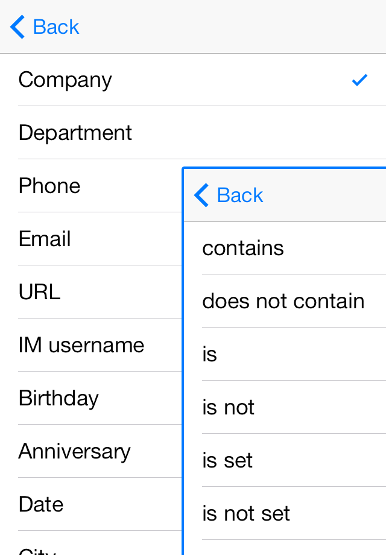
Task: Choose Birthday as the field
Action: pyautogui.click(x=59, y=398)
